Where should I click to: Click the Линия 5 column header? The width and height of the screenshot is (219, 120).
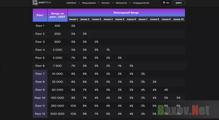click(x=120, y=19)
